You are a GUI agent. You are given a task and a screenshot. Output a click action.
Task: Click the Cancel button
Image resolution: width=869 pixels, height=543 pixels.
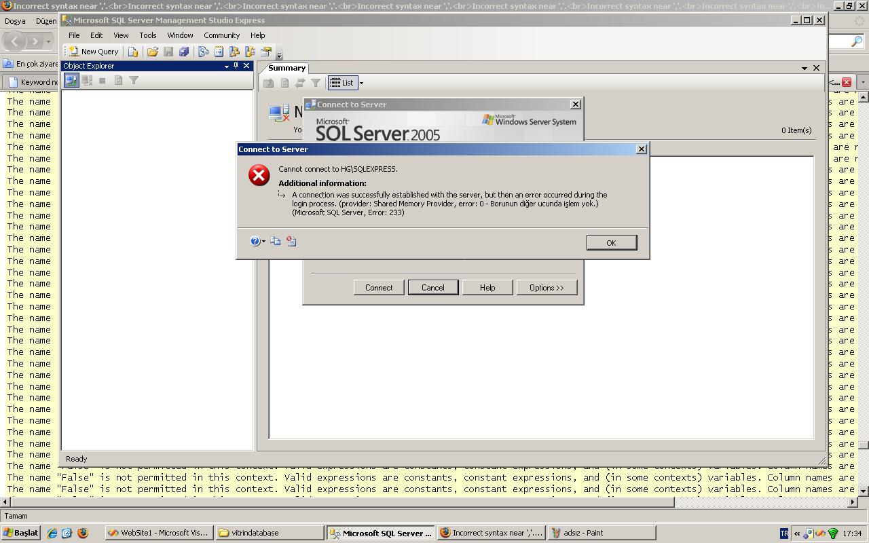[x=432, y=288]
